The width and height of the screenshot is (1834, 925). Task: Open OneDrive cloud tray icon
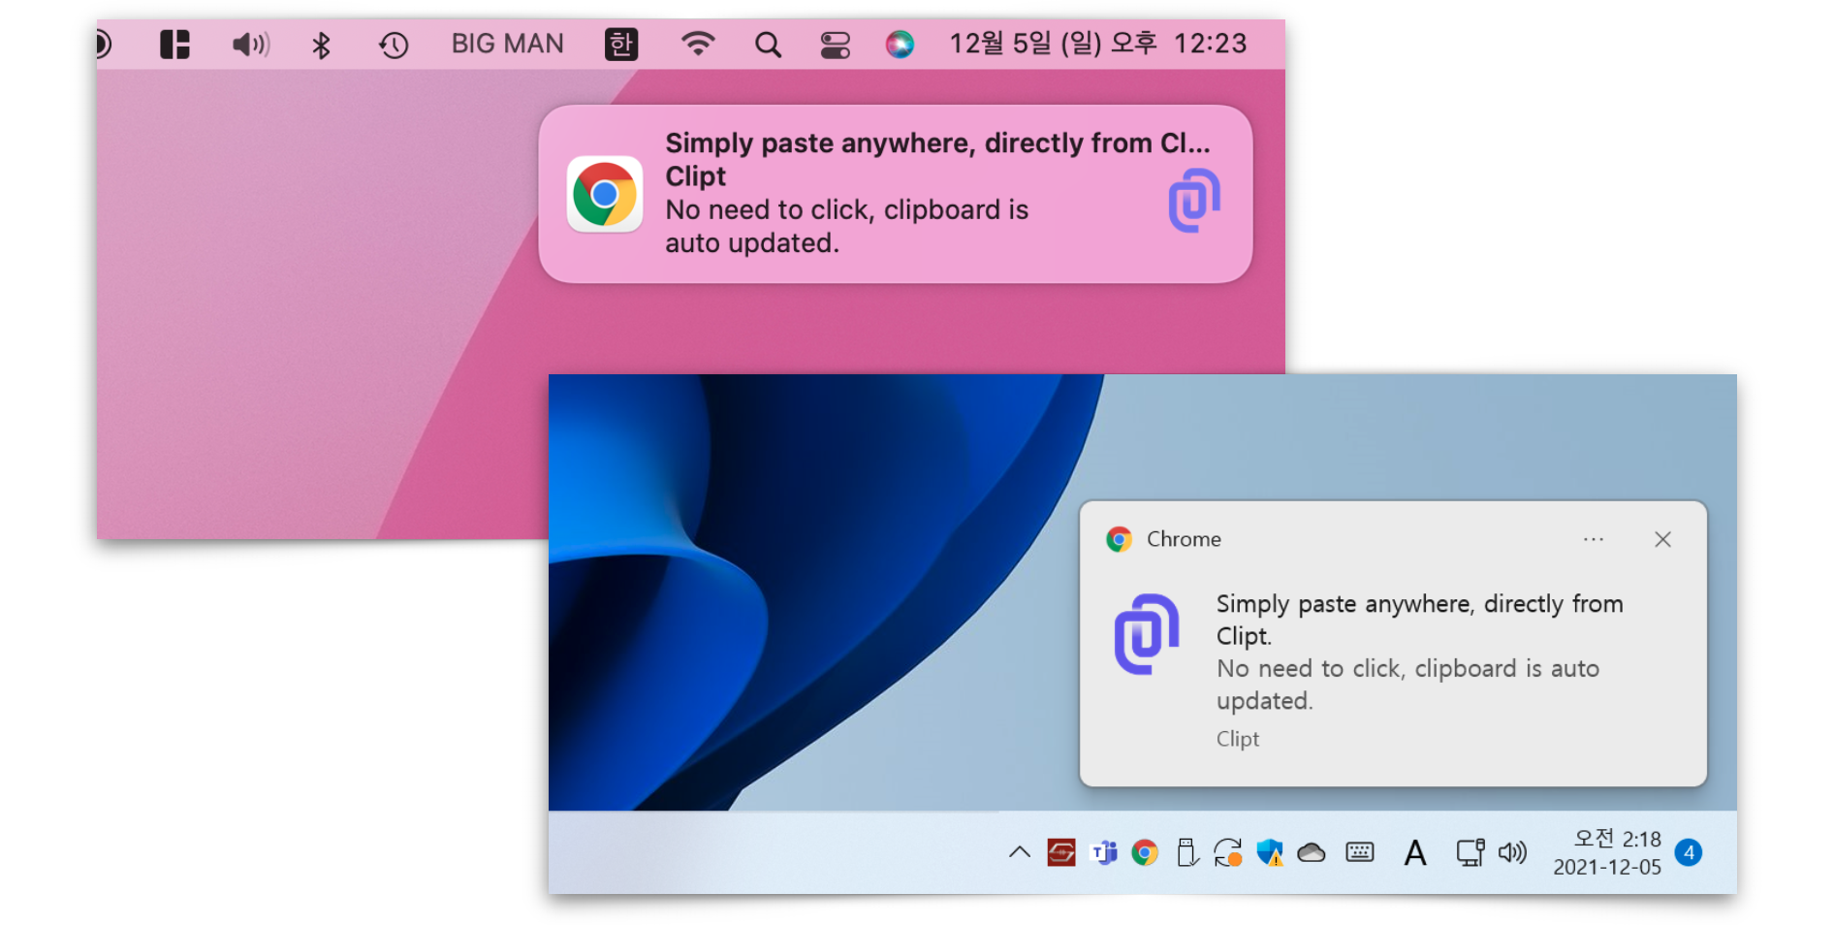1312,852
